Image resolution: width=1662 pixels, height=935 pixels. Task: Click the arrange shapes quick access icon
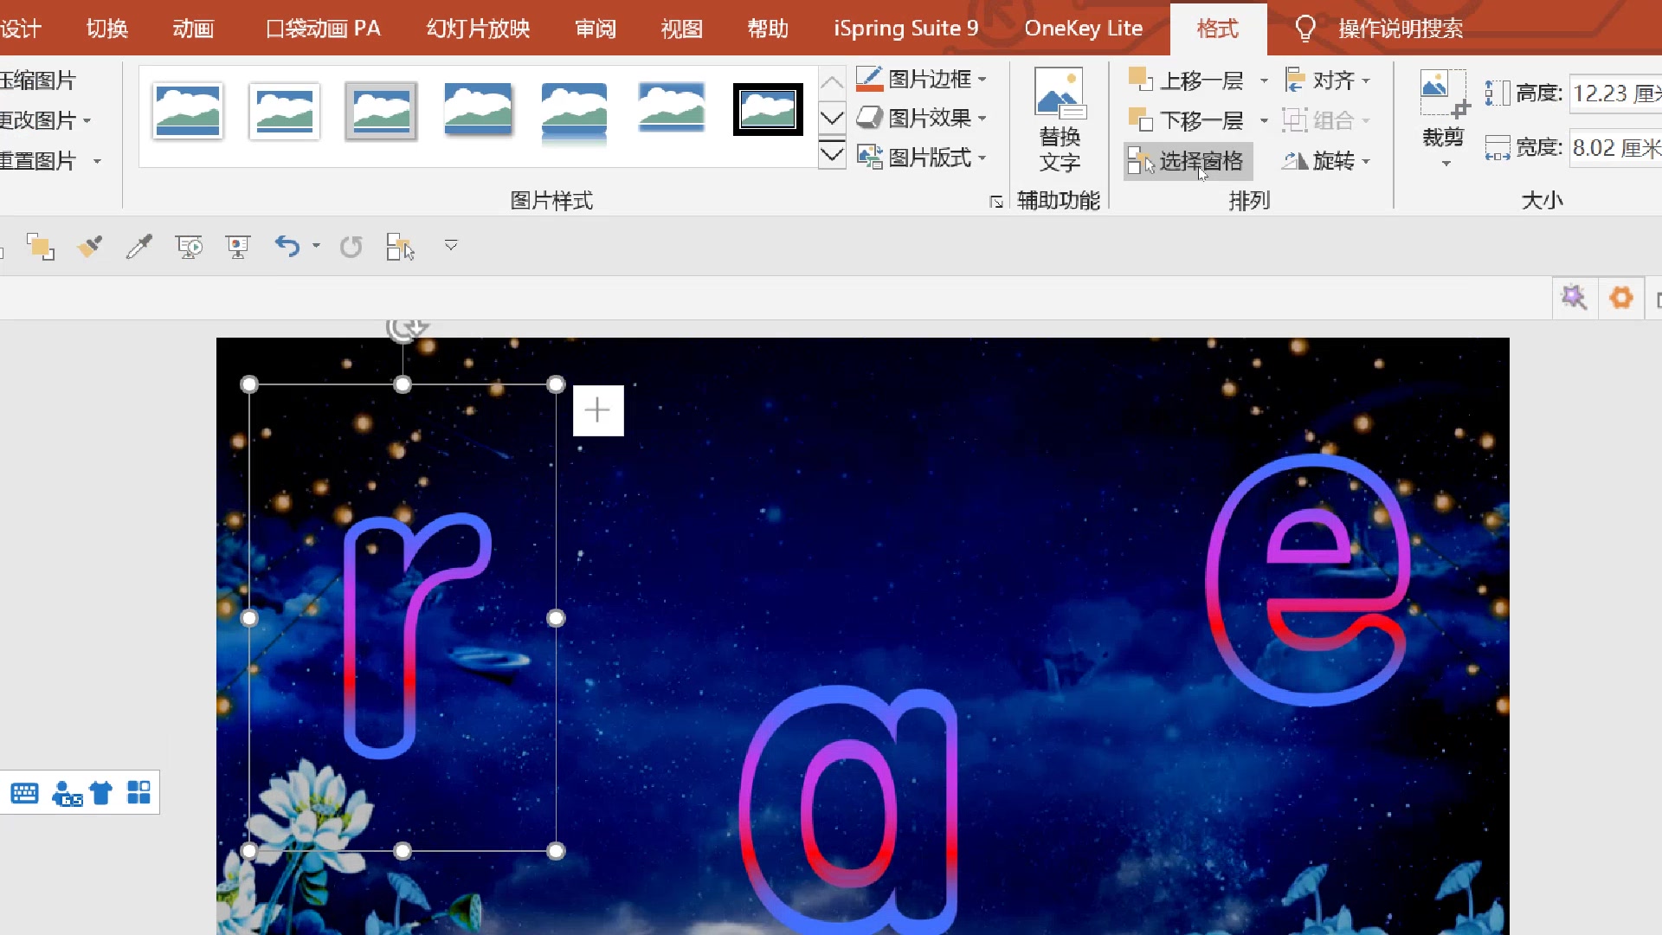40,247
